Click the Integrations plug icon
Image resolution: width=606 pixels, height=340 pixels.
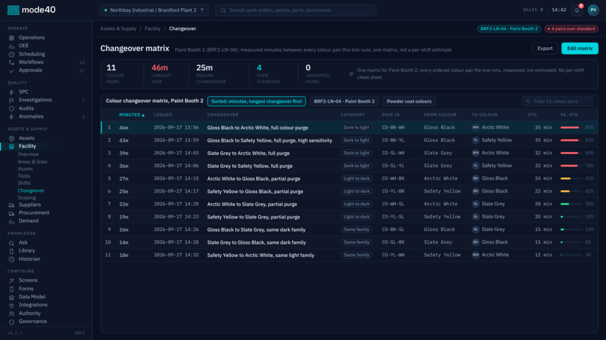tap(12, 305)
